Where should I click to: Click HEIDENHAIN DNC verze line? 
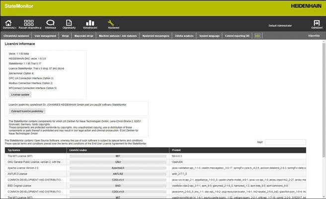pos(27,59)
